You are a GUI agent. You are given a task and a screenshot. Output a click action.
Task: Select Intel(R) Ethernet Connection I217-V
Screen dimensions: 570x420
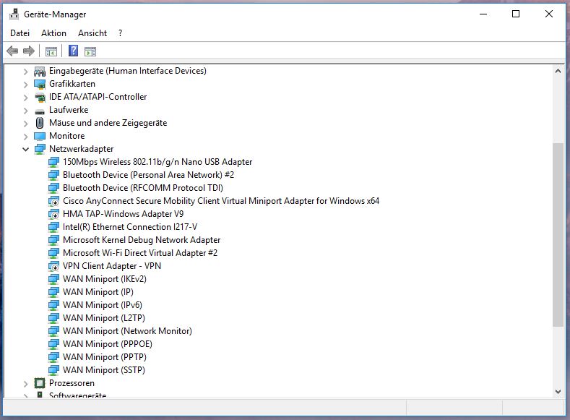tap(130, 227)
